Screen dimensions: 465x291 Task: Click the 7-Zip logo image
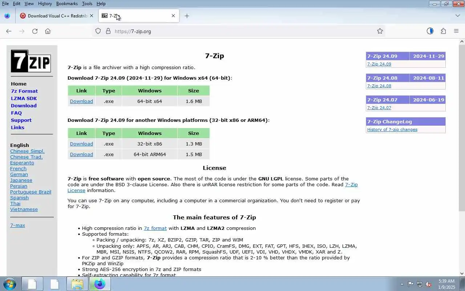[31, 61]
